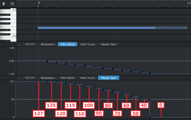Select first Pitch Bend automation point

[x=47, y=61]
